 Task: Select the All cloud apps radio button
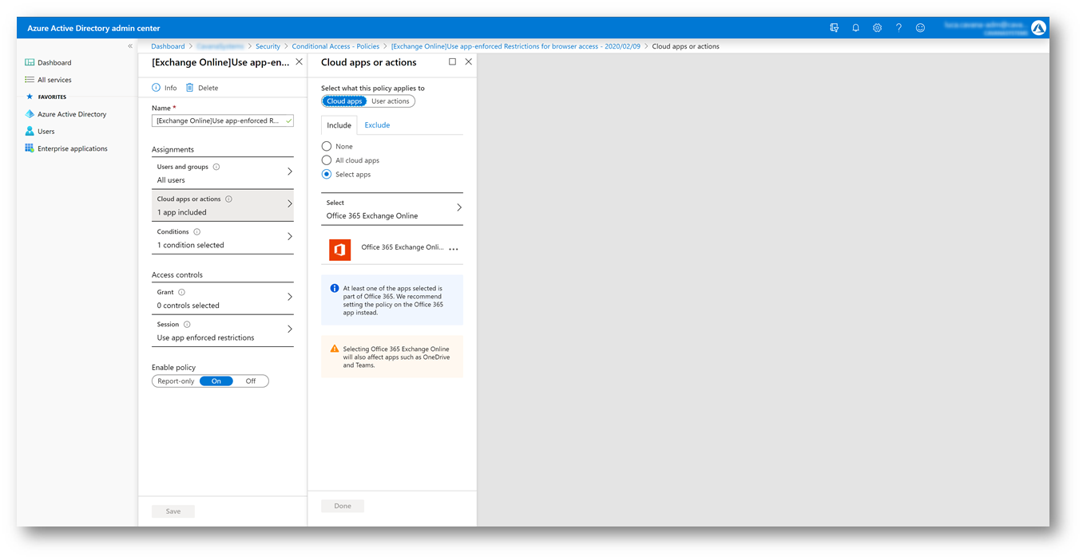click(327, 160)
